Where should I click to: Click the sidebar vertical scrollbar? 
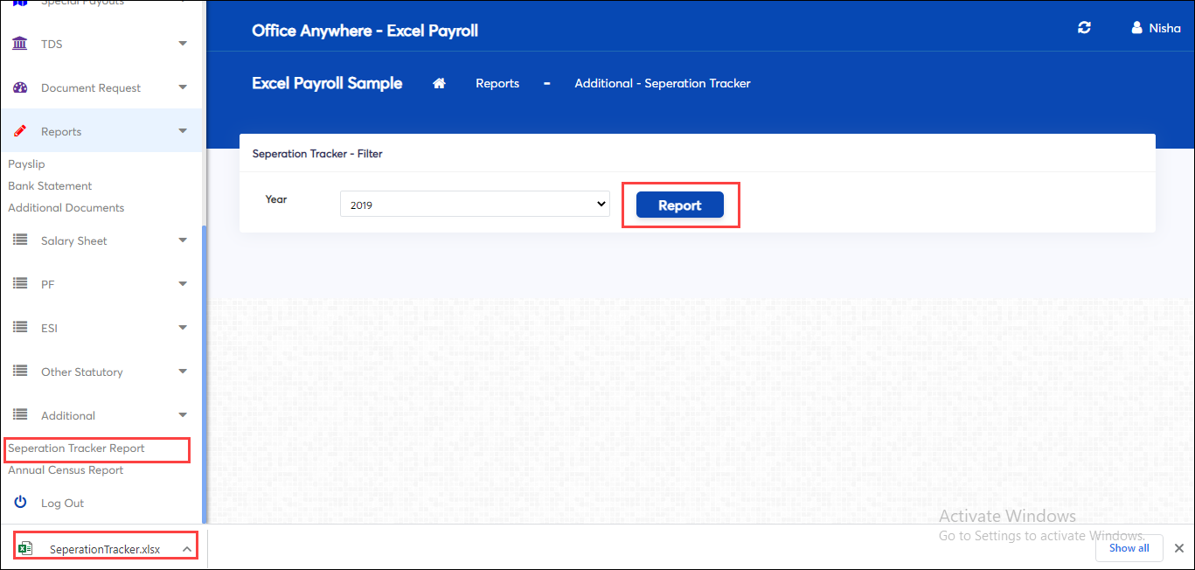205,374
